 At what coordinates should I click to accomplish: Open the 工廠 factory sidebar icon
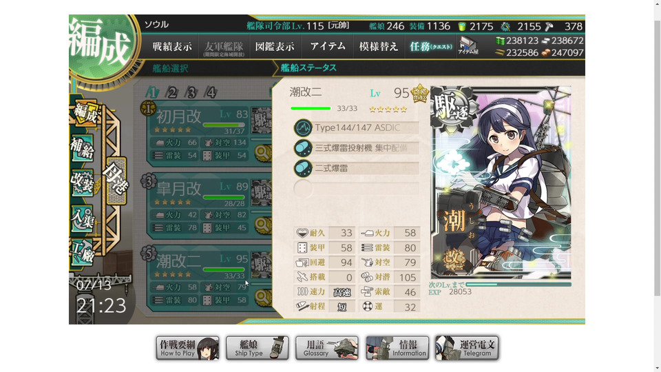click(82, 252)
